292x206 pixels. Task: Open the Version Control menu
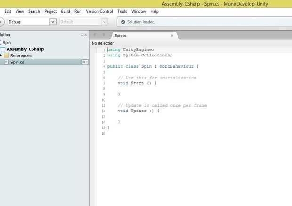[99, 11]
